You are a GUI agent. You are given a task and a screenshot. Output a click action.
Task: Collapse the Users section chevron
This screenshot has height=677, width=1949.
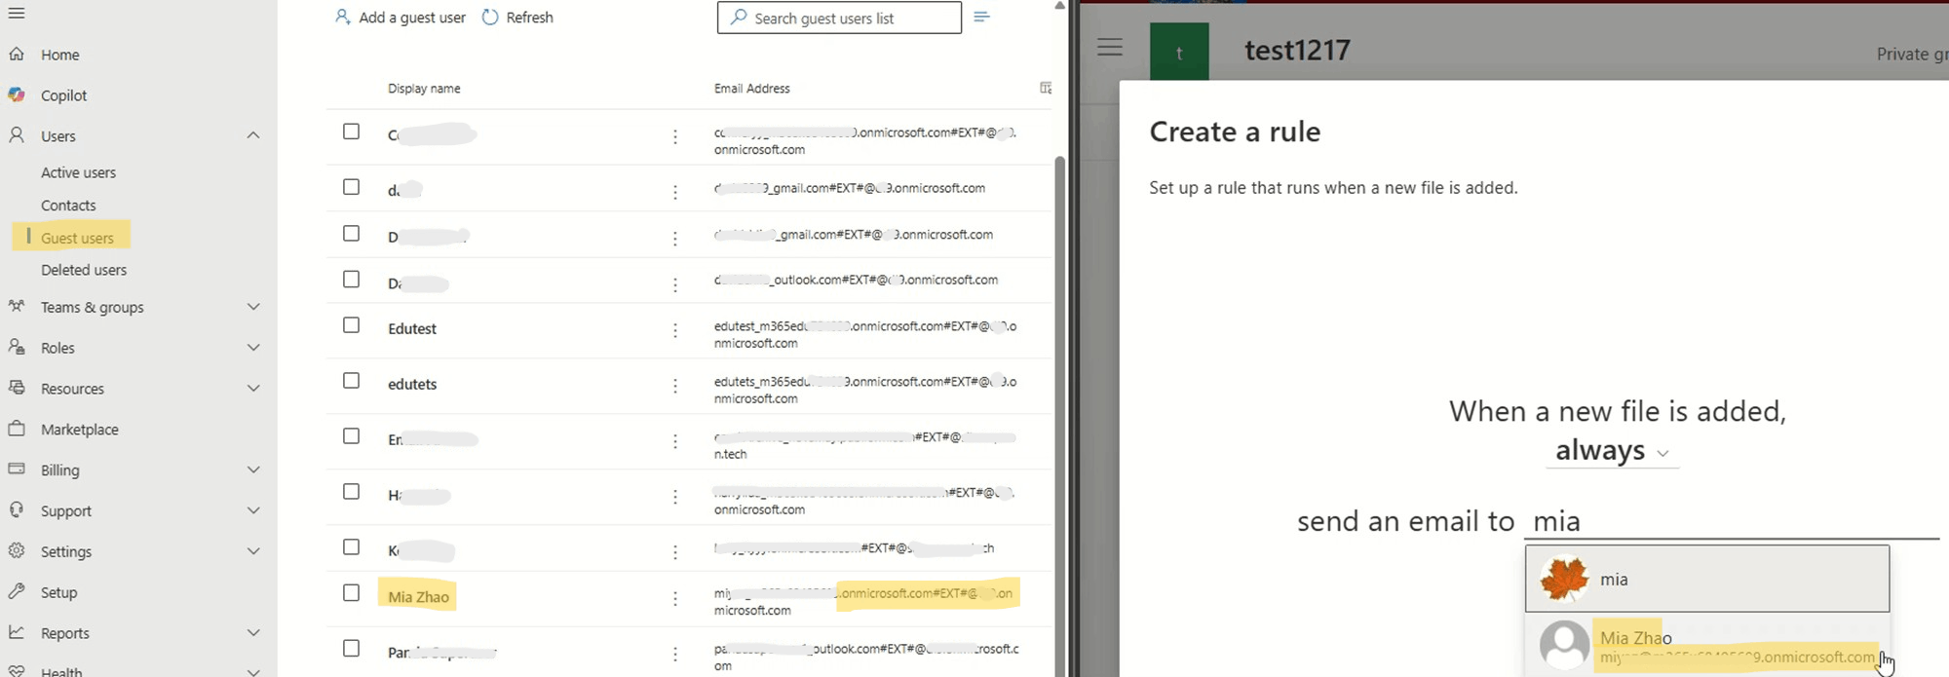pyautogui.click(x=253, y=135)
